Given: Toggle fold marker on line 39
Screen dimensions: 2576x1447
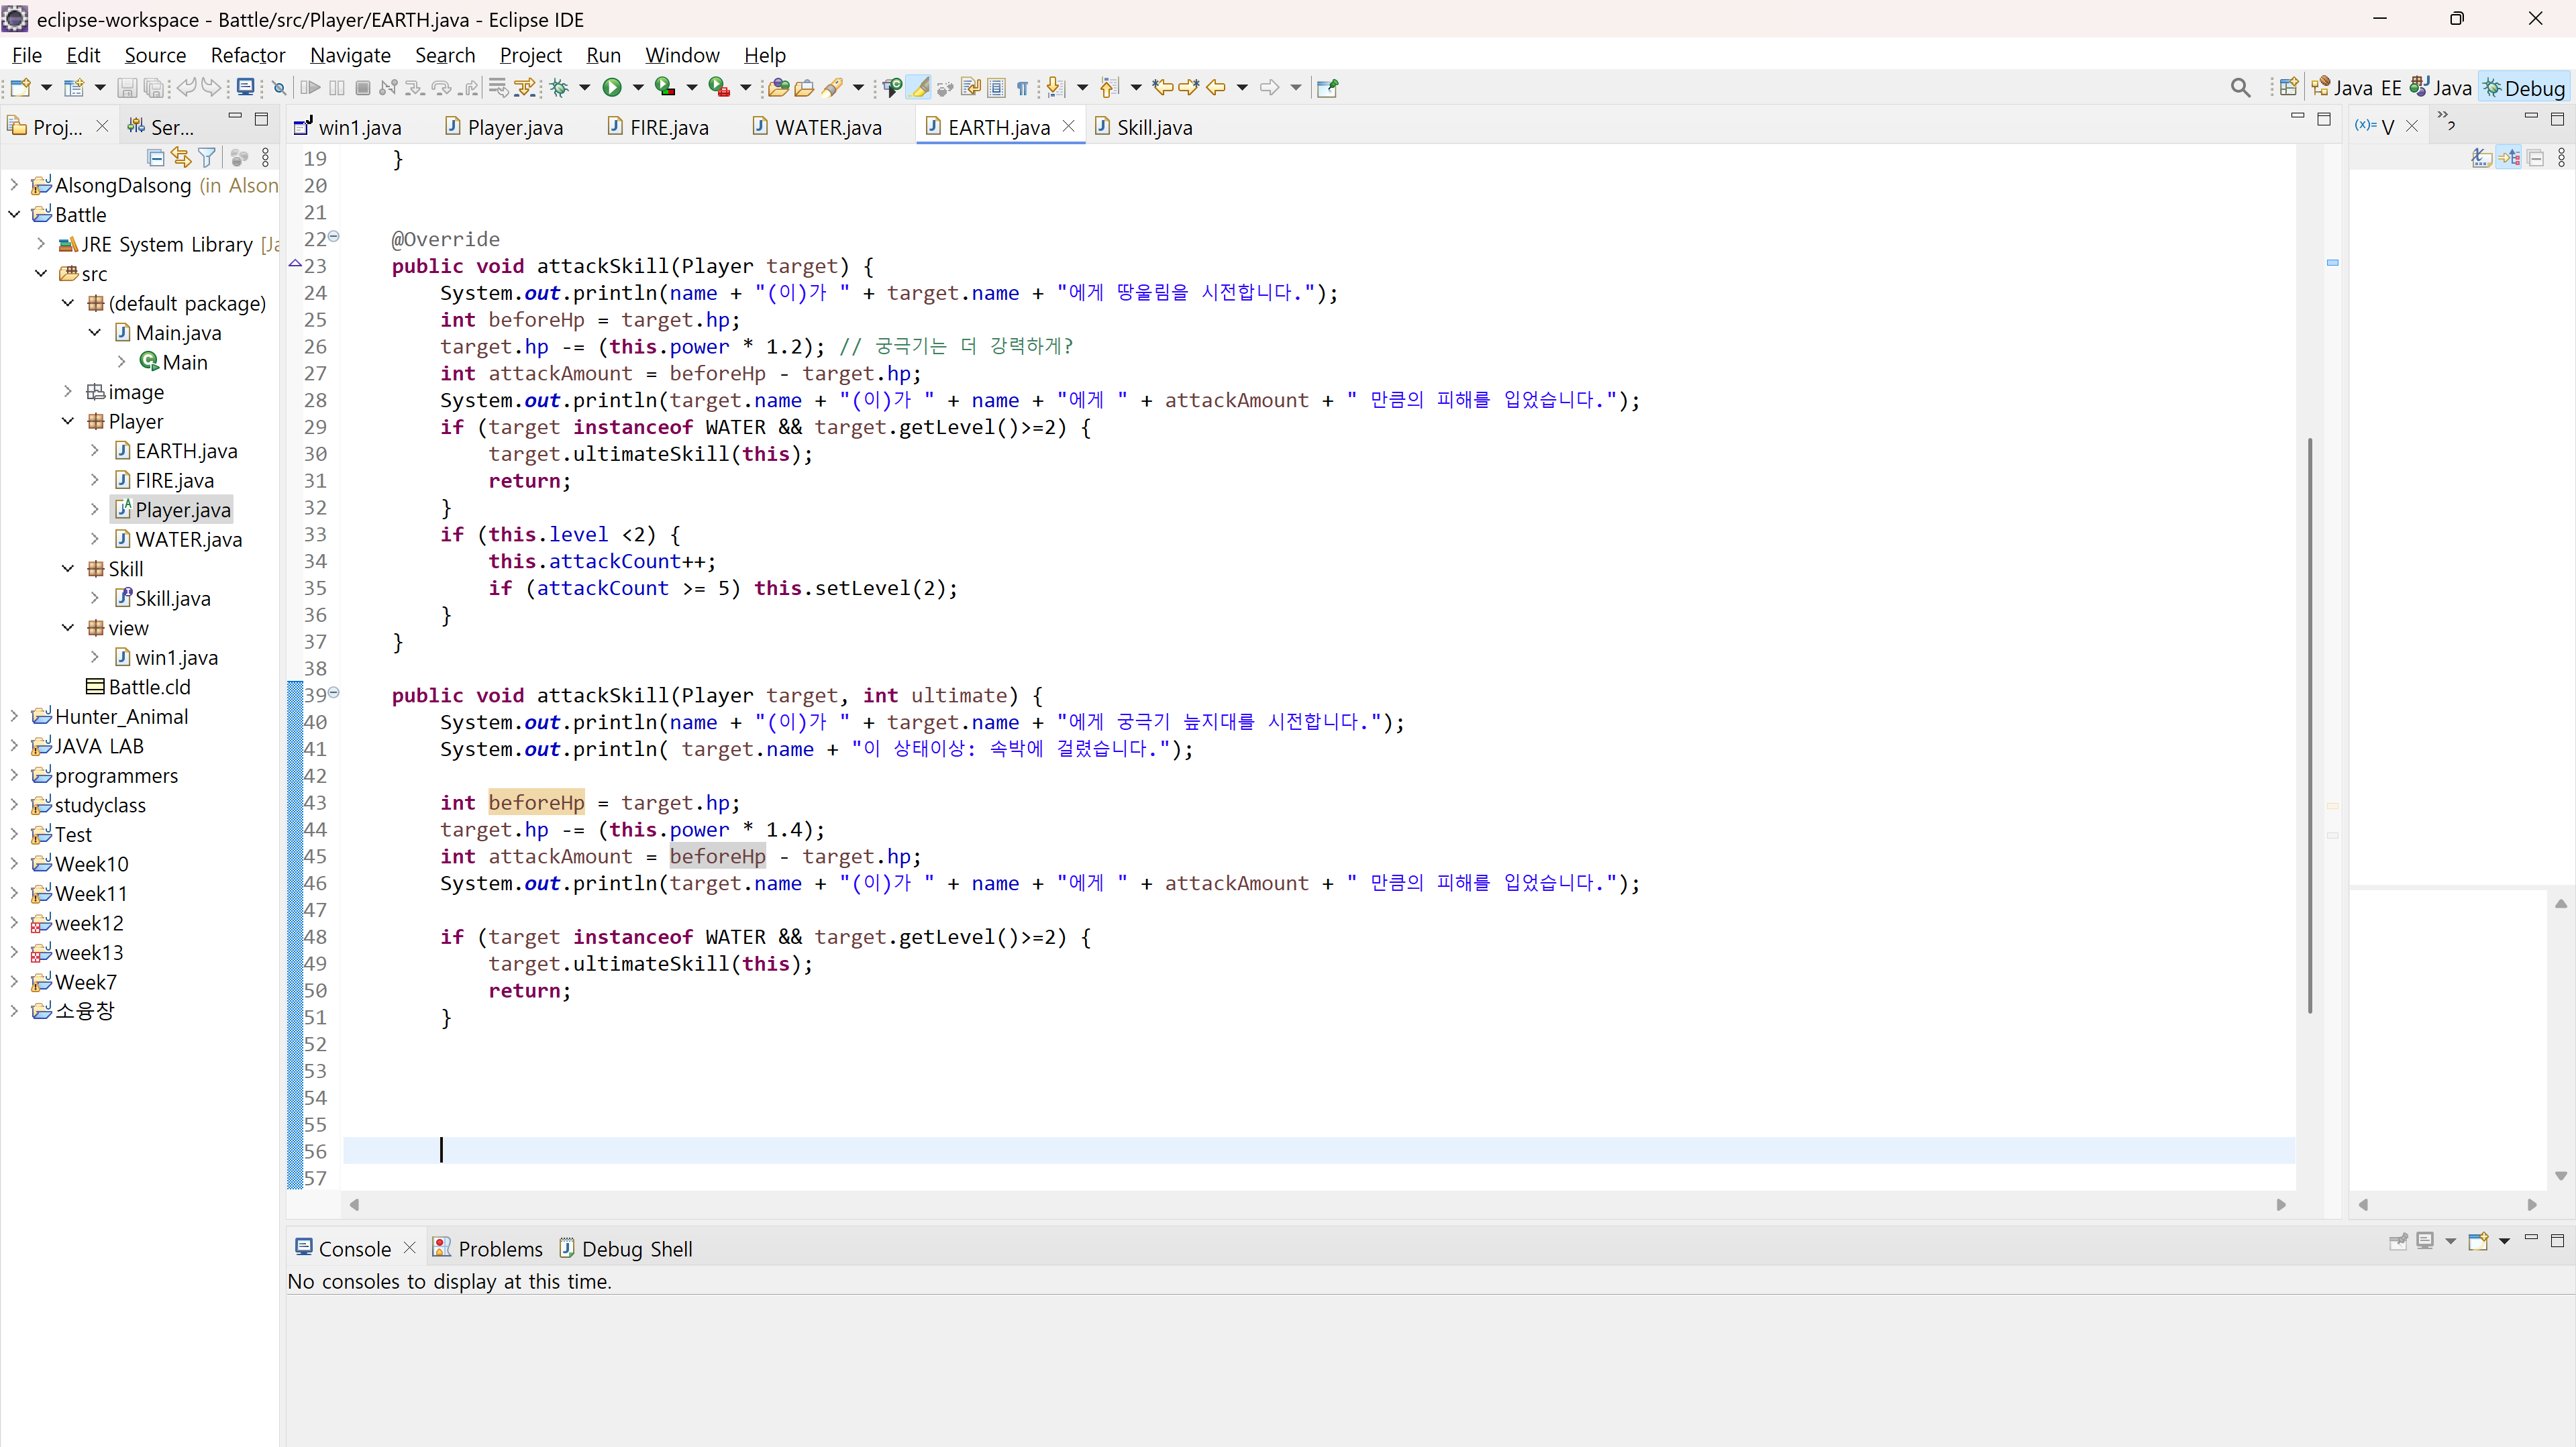Looking at the screenshot, I should pos(334,692).
